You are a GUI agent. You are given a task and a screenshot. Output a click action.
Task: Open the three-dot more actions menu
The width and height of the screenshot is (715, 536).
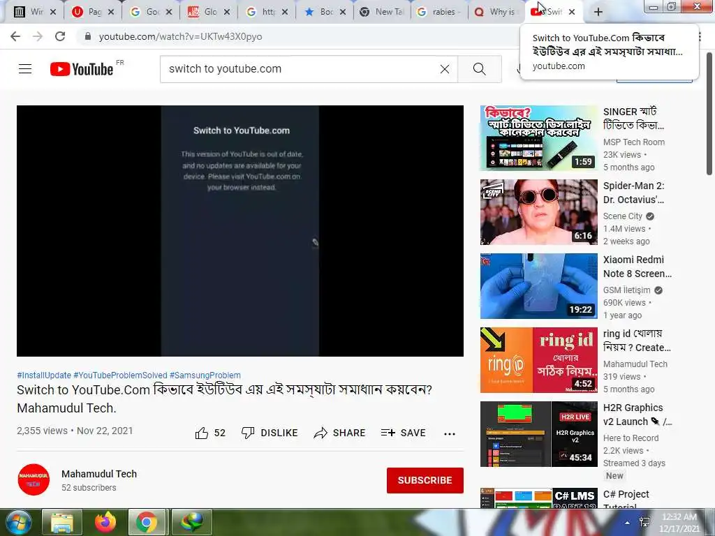(450, 434)
